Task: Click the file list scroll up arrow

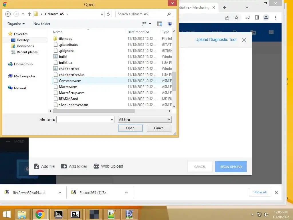Action: 174,31
